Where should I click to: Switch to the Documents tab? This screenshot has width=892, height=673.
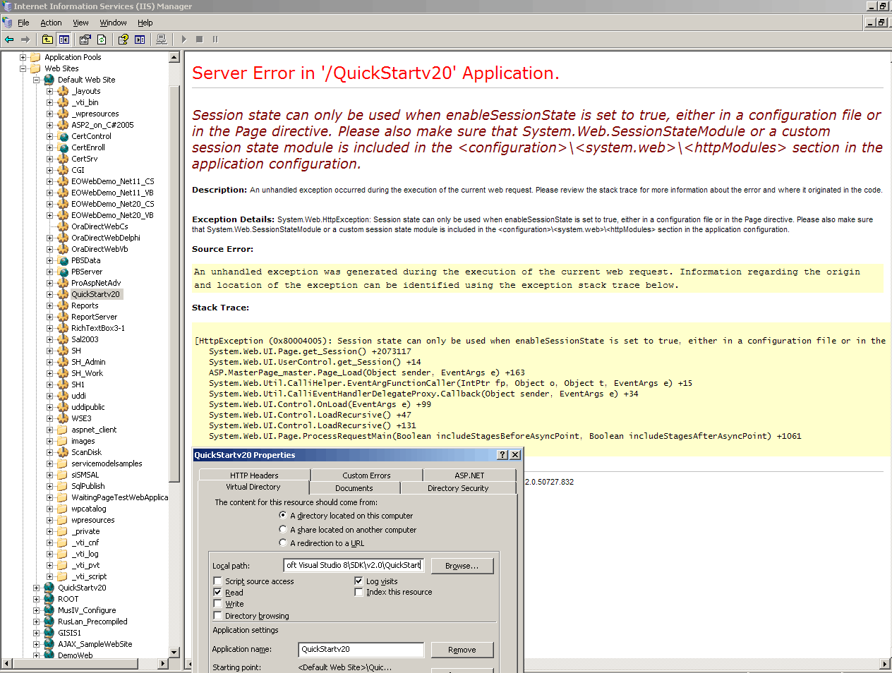pos(354,488)
